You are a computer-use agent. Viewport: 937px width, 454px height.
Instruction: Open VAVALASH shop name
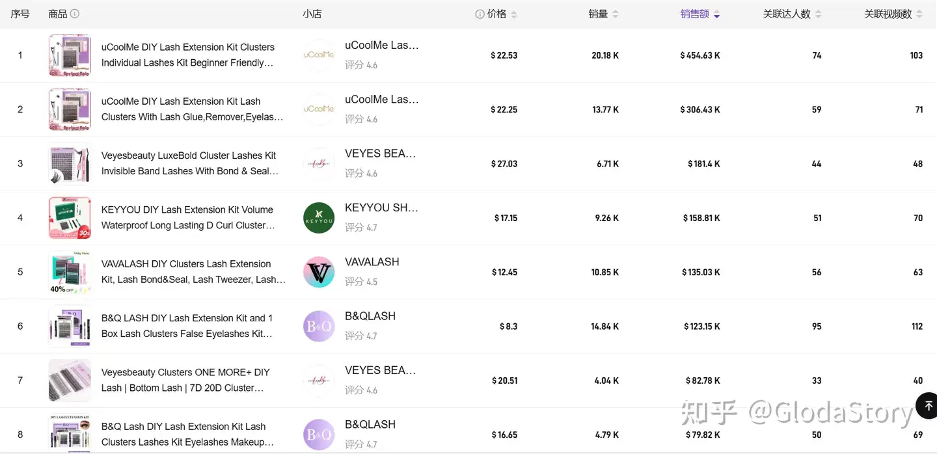pyautogui.click(x=372, y=262)
